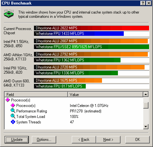Advance with the Next button
The height and width of the screenshot is (147, 153).
pos(108,140)
